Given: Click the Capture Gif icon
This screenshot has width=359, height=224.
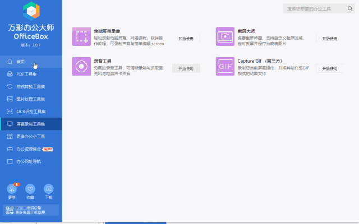Looking at the screenshot, I should 225,66.
